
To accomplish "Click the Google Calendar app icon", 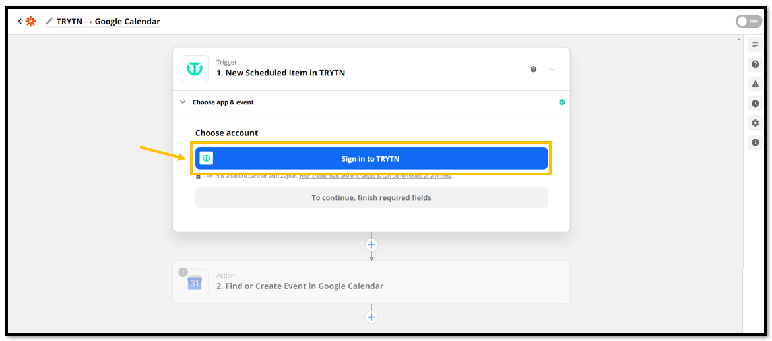I will click(195, 282).
